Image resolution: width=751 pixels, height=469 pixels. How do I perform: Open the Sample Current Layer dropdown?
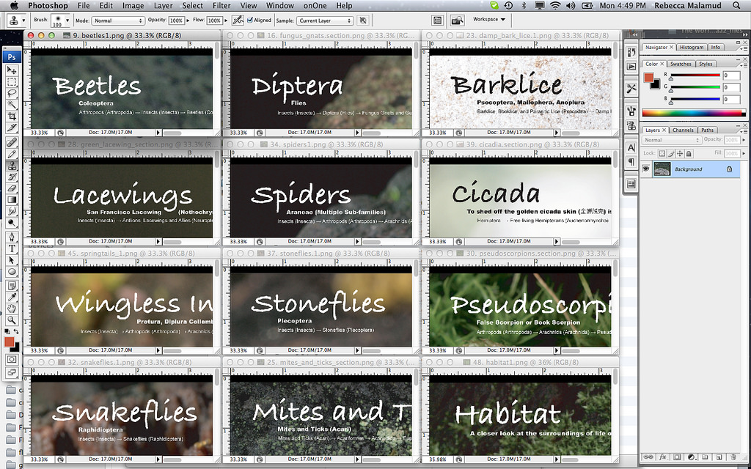tap(325, 21)
